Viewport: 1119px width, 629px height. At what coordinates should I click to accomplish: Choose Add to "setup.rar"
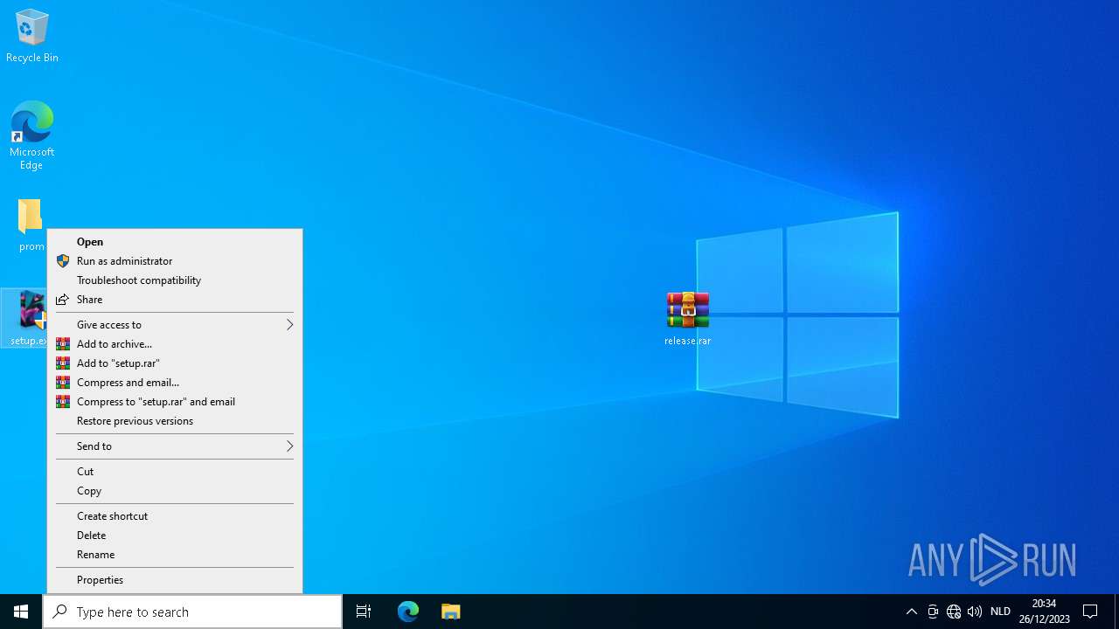click(x=175, y=363)
